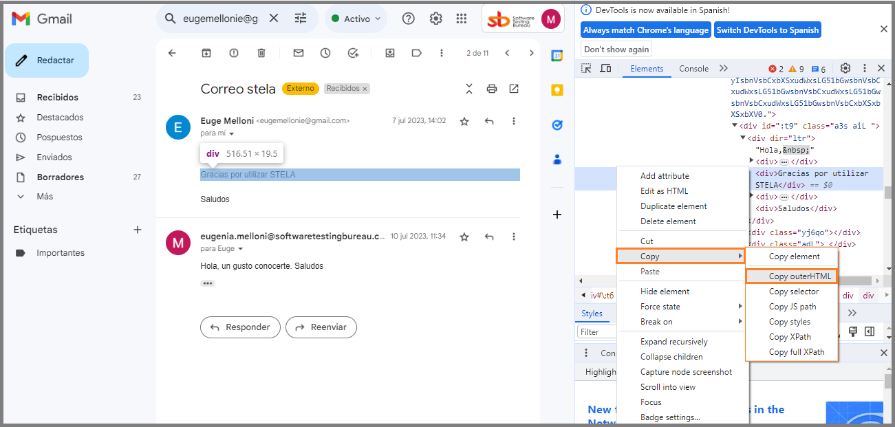This screenshot has height=427, width=895.
Task: Open the Importantes label
Action: 61,253
